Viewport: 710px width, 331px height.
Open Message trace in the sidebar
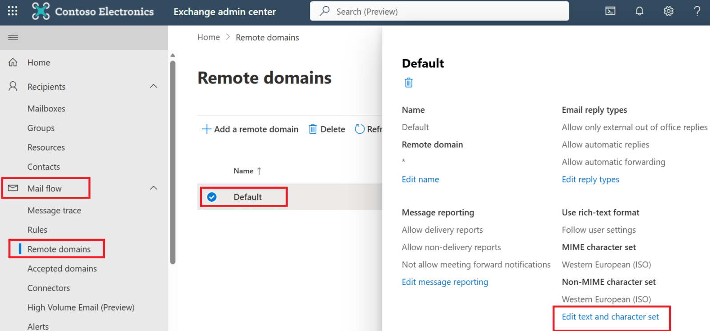54,211
